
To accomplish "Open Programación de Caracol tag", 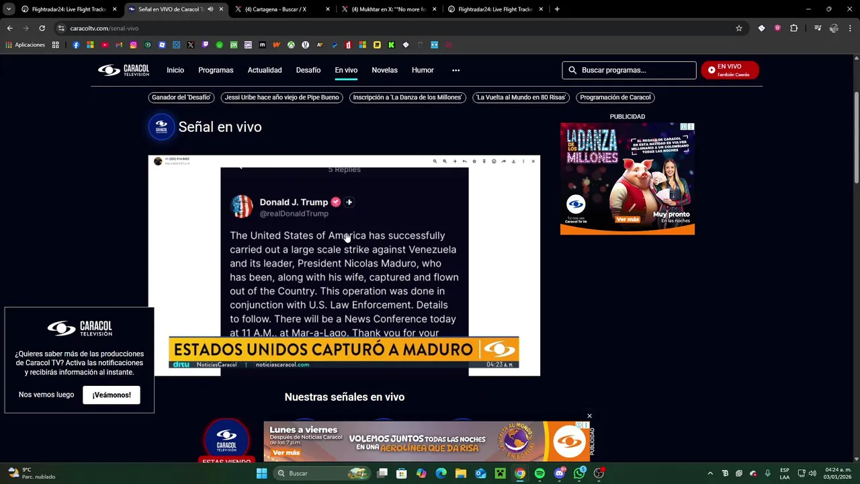I will [615, 97].
